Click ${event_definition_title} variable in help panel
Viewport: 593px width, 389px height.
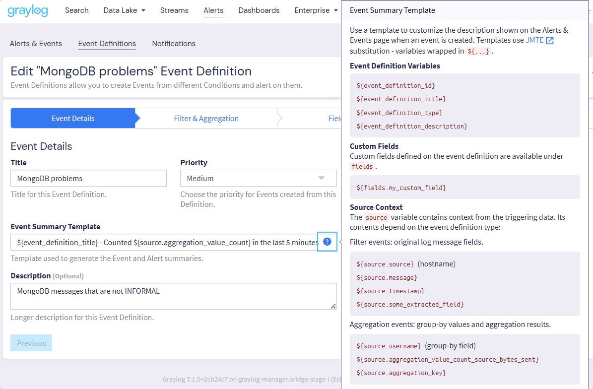401,99
